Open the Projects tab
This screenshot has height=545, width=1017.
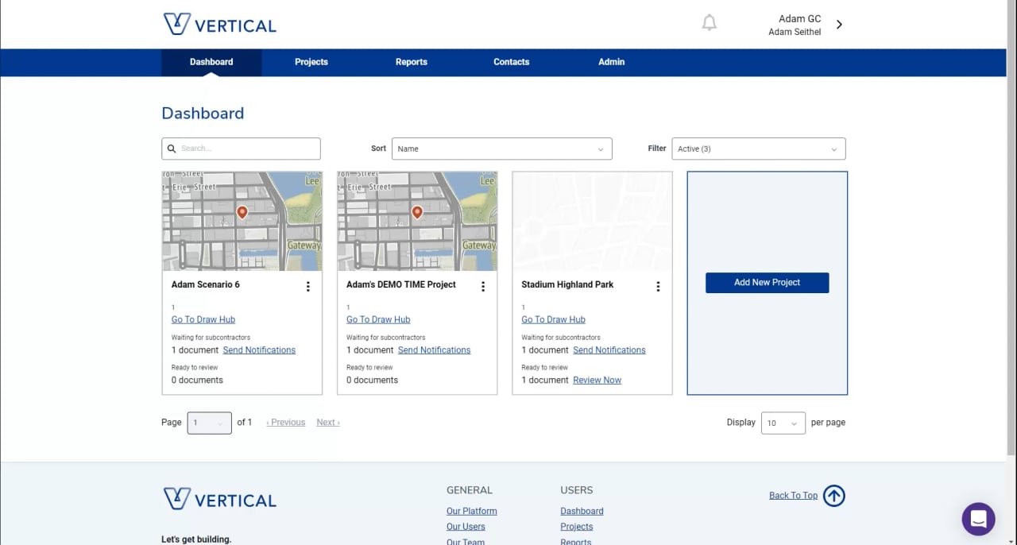coord(311,62)
